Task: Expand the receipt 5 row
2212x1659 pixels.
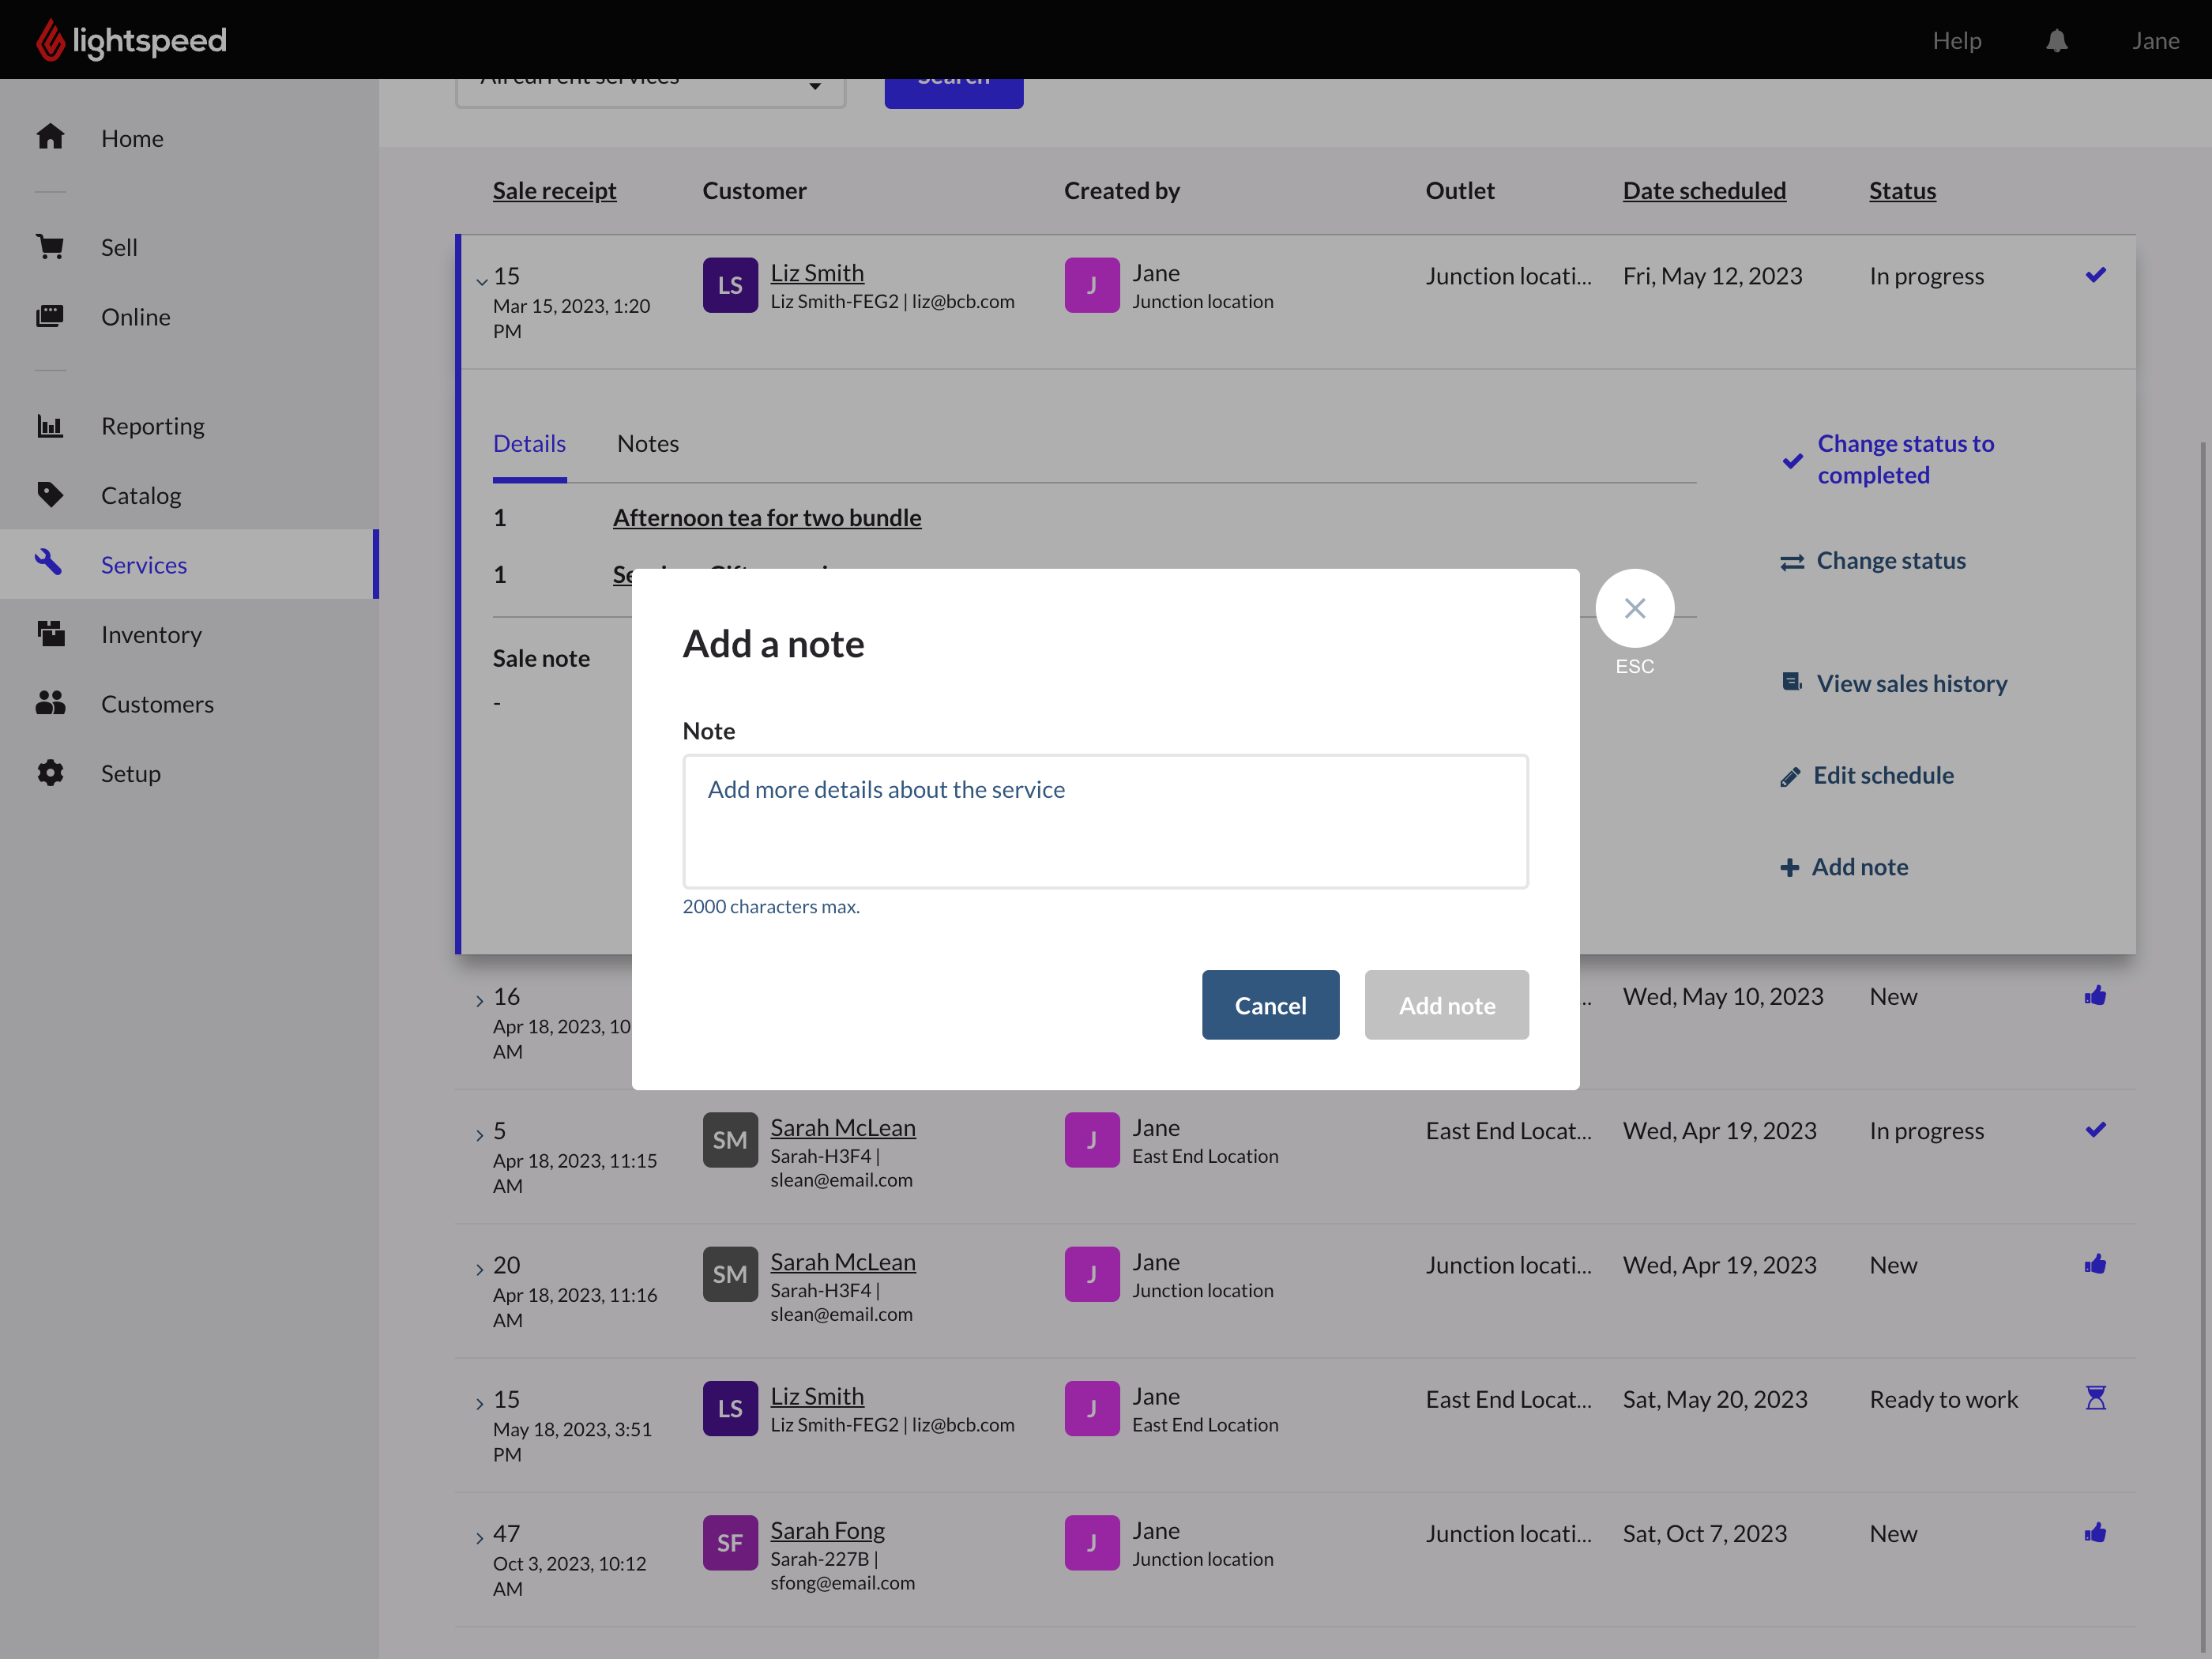Action: [x=480, y=1135]
